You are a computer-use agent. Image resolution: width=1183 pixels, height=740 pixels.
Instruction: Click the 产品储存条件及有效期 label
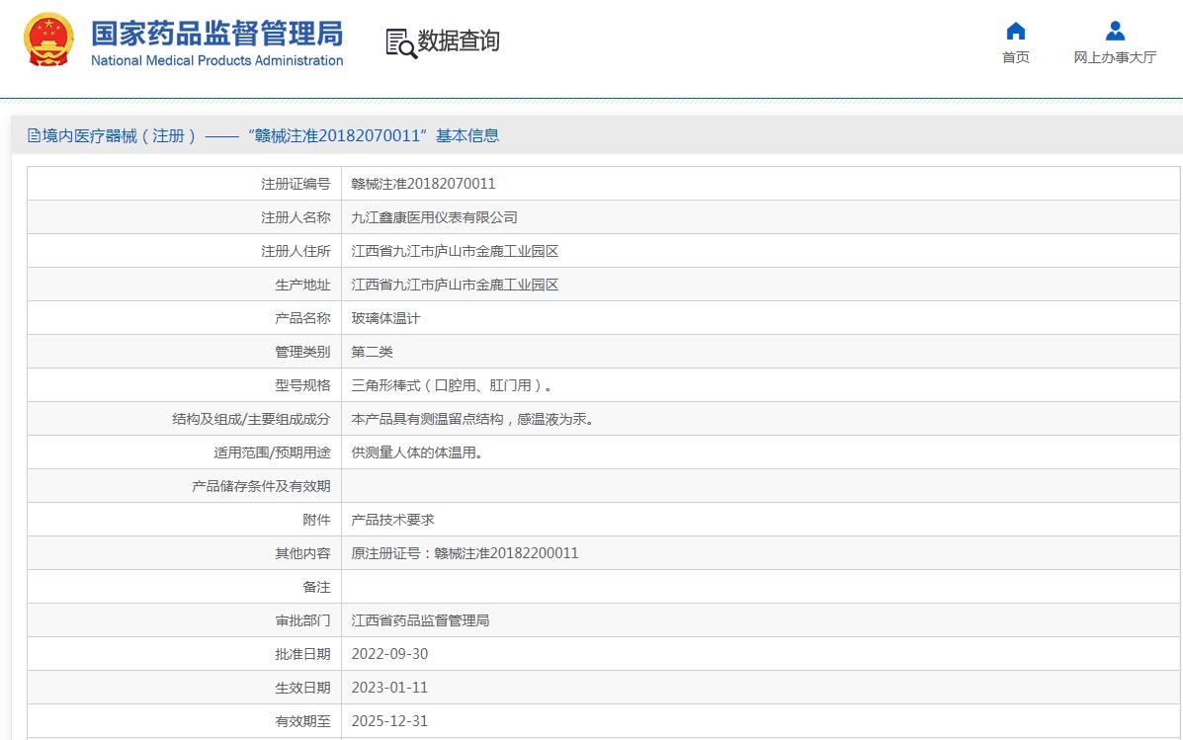click(261, 486)
